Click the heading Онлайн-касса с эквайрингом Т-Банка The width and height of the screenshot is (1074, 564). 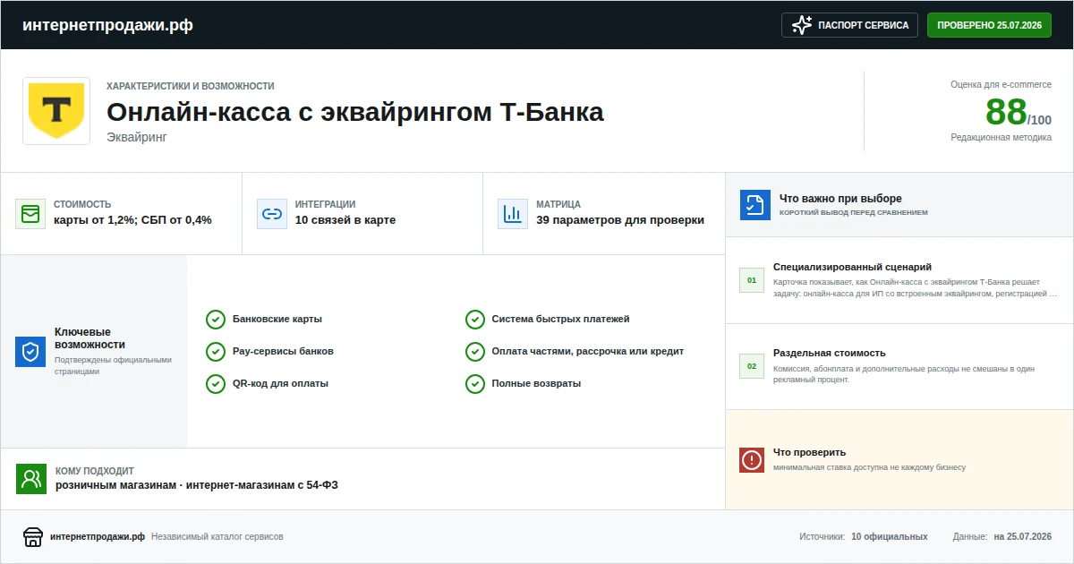[355, 113]
